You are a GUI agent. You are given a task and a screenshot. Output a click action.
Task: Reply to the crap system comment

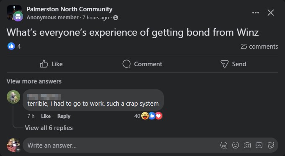click(x=64, y=116)
